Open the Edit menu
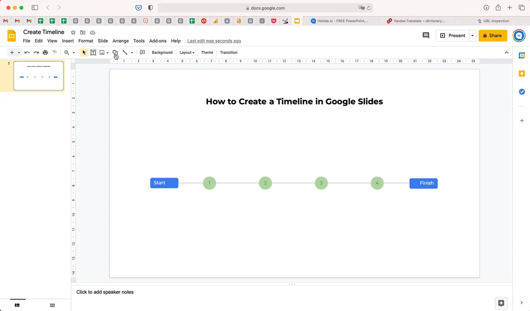 click(39, 41)
